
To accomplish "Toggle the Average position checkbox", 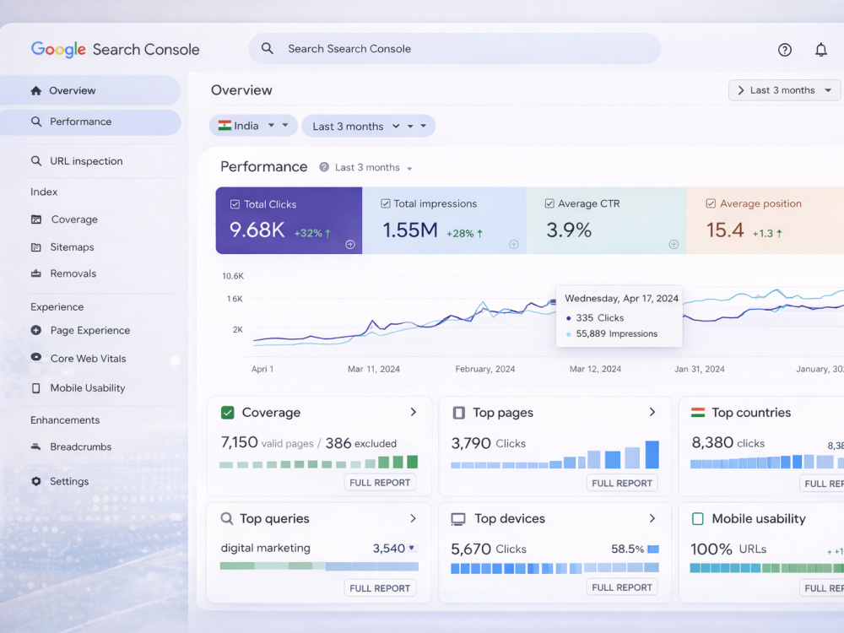I will [711, 203].
